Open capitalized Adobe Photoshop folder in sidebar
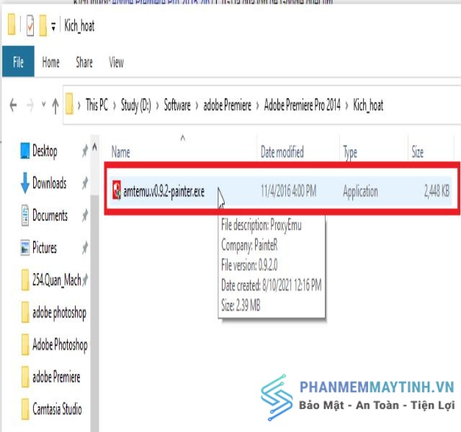The height and width of the screenshot is (432, 461). coord(60,345)
